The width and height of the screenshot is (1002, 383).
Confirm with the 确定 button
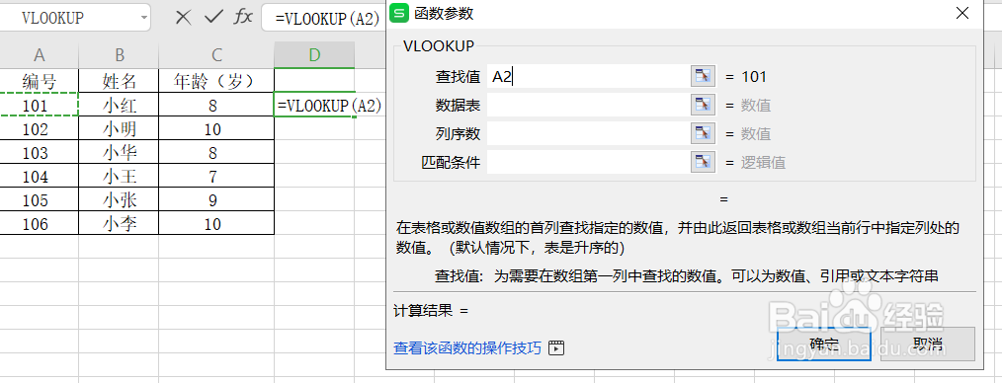point(824,345)
